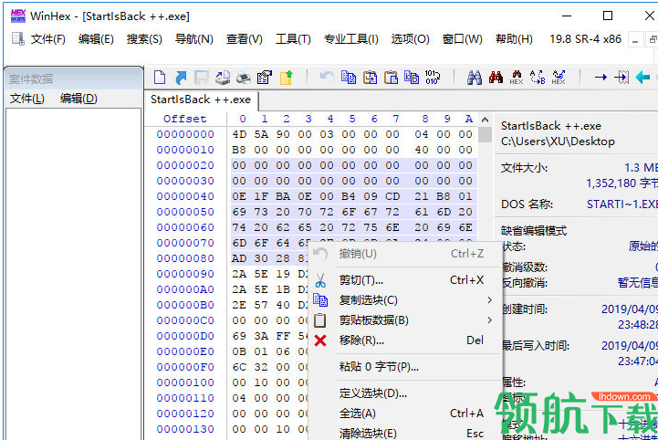Image resolution: width=658 pixels, height=440 pixels.
Task: Select the StartIsBack ++.exe file tab
Action: tap(201, 100)
